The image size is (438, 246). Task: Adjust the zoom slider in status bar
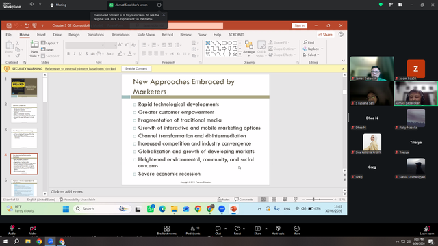[x=320, y=200]
